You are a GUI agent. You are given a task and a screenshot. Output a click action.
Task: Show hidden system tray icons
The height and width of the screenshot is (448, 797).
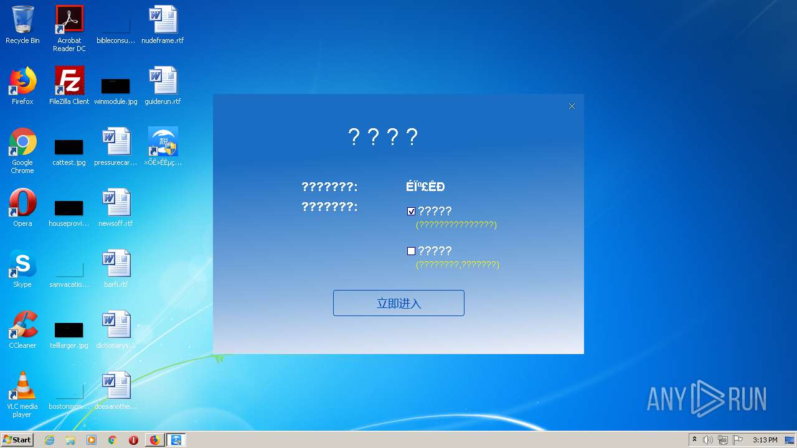694,440
